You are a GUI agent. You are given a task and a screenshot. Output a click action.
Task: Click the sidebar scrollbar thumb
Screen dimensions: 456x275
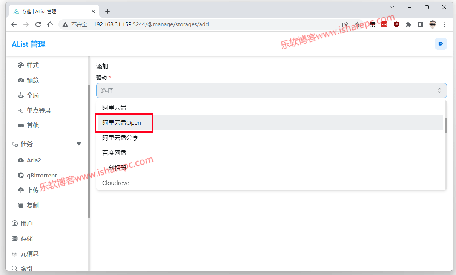point(89,151)
